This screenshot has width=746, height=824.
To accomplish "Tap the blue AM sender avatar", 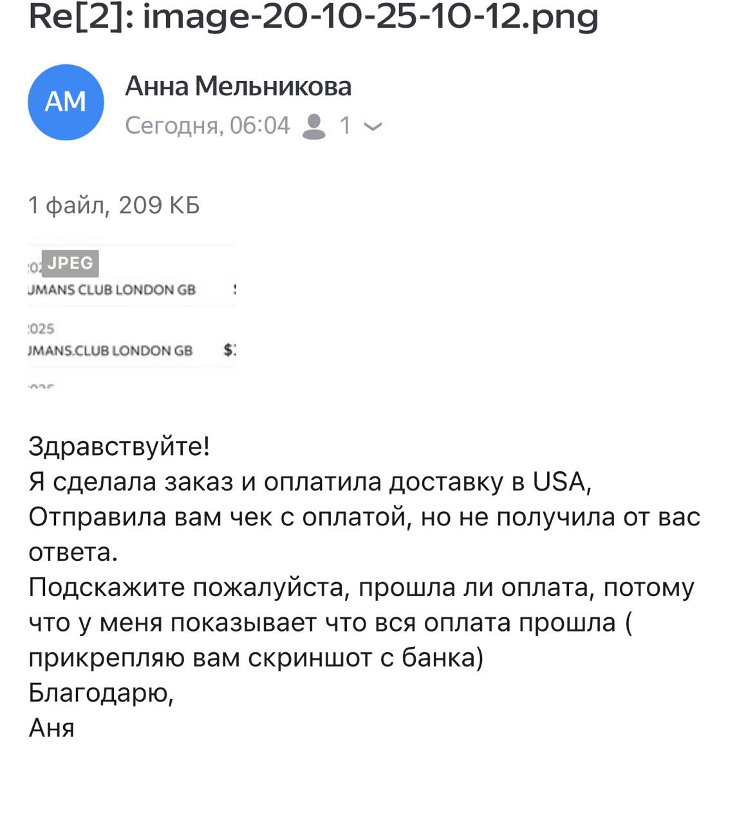I will pyautogui.click(x=66, y=102).
